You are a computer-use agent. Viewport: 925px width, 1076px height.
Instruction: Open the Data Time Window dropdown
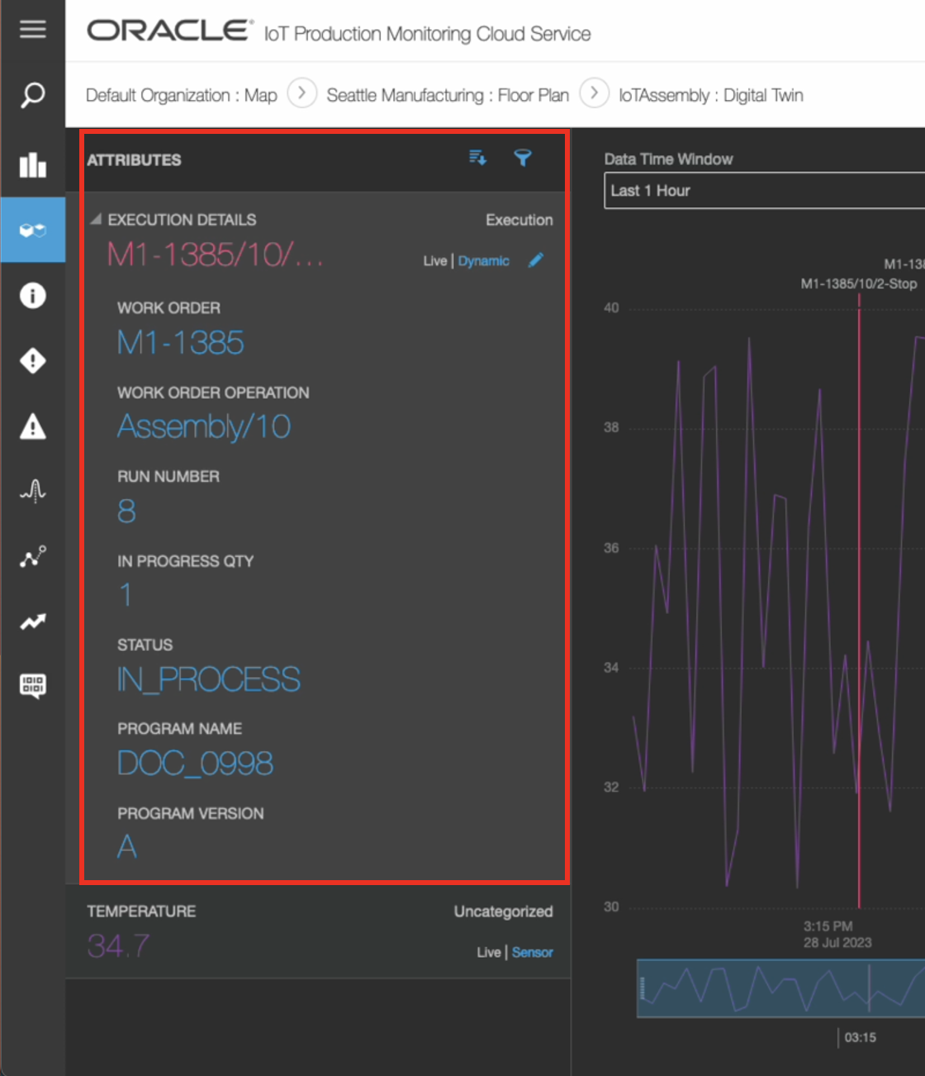[x=764, y=191]
